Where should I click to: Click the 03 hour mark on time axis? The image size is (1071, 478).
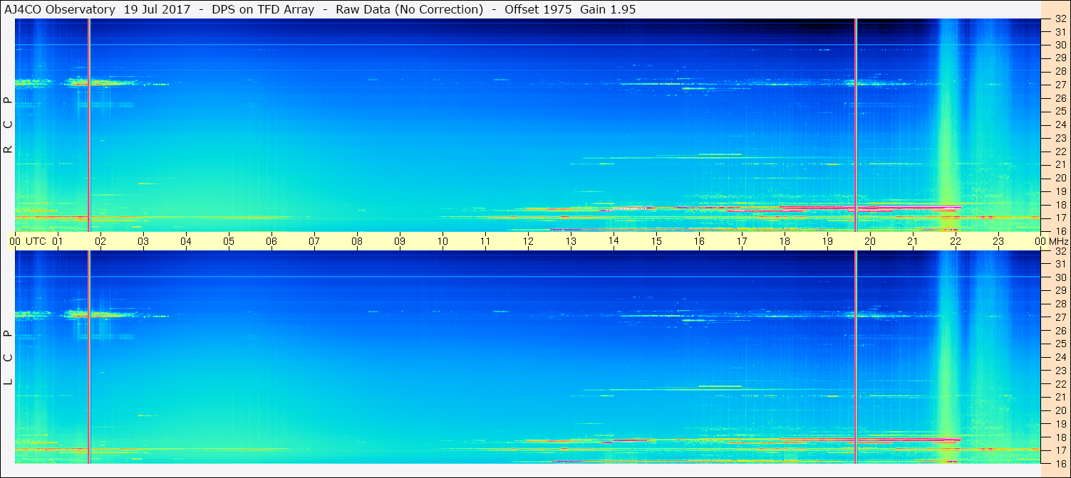click(x=143, y=241)
